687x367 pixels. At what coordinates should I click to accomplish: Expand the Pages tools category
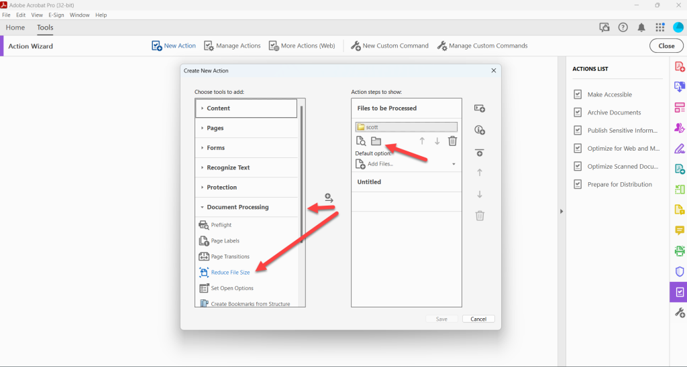(246, 128)
